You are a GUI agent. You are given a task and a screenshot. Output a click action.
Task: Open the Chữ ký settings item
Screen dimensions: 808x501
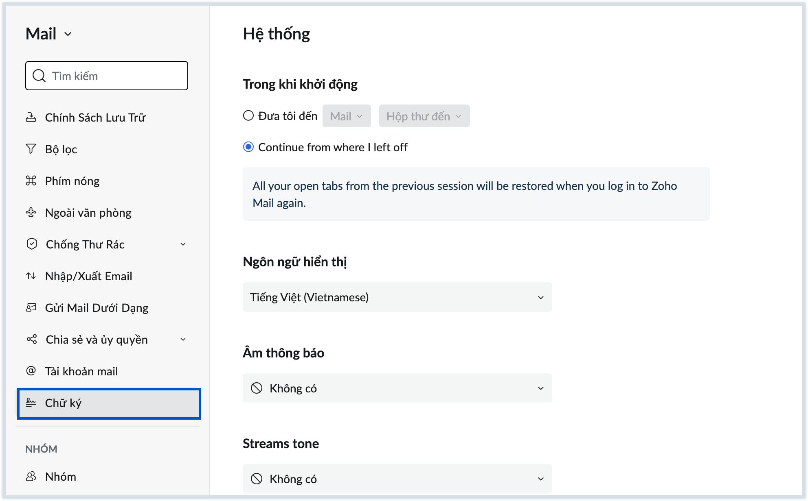point(109,403)
